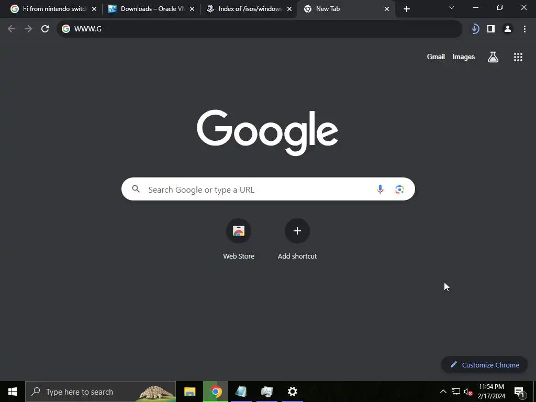Close the Downloads – Oracle VM tab
Screen dimensions: 536x402
point(192,9)
